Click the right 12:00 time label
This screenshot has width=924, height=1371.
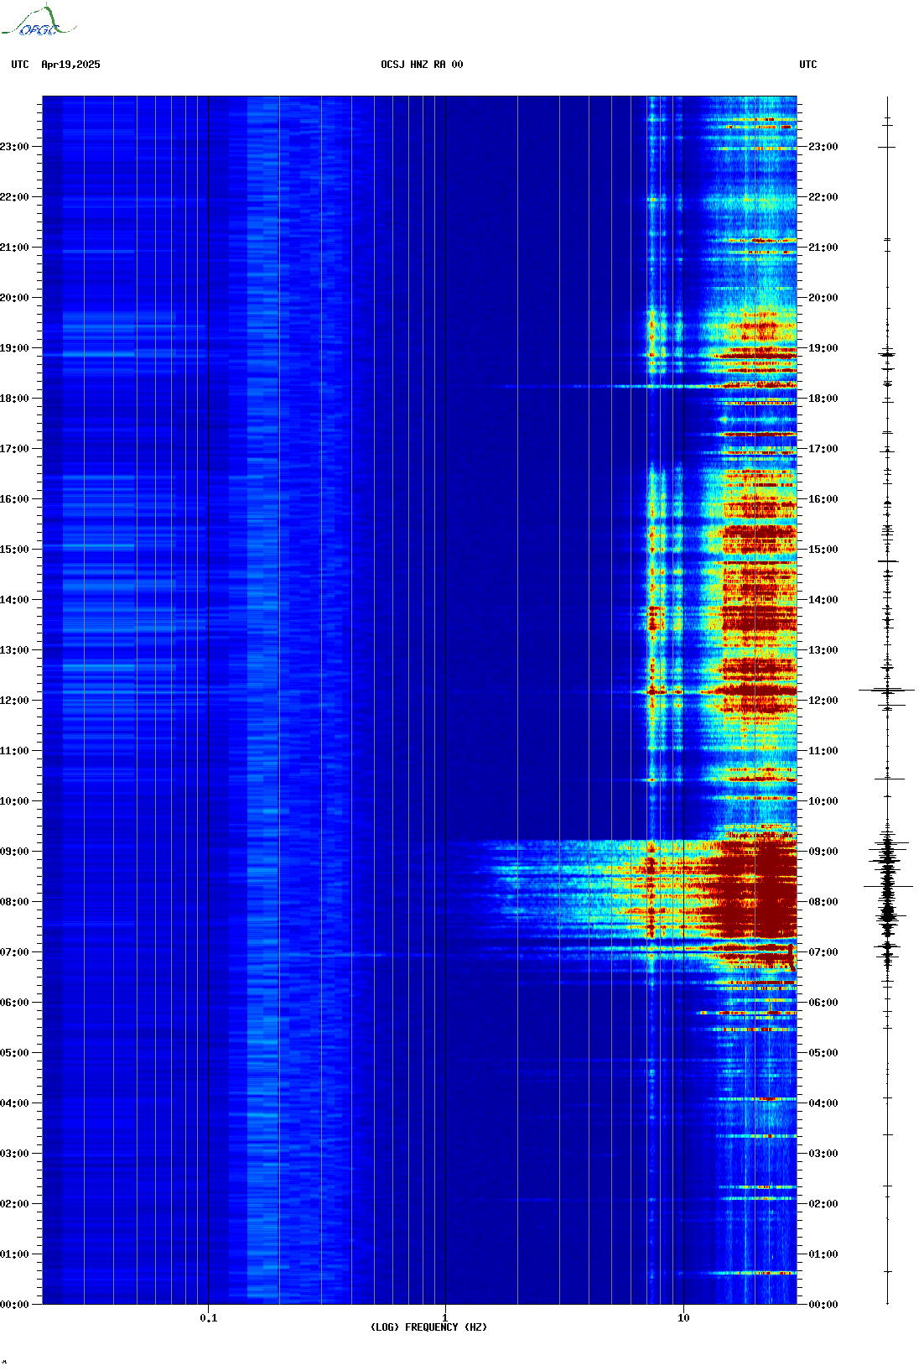pos(823,701)
